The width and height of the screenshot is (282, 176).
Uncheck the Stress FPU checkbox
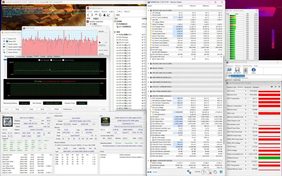pos(7,41)
